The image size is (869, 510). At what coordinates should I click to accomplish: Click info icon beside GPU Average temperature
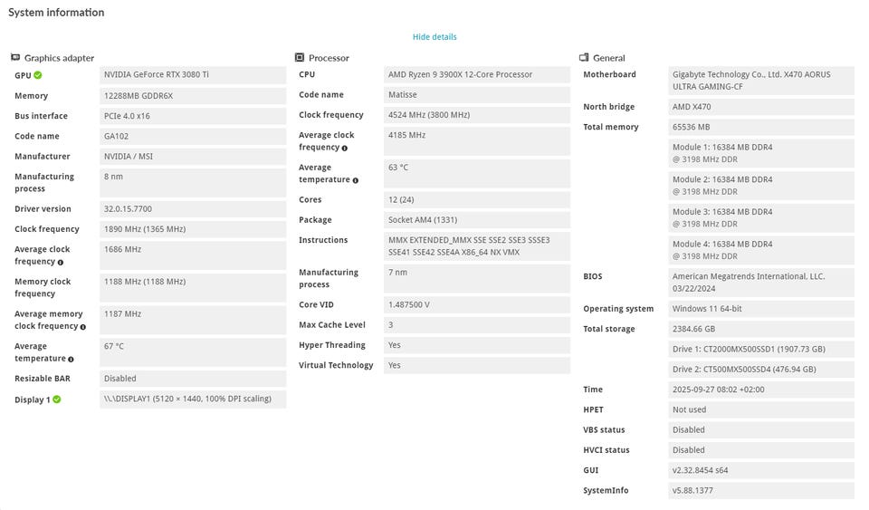(x=71, y=360)
